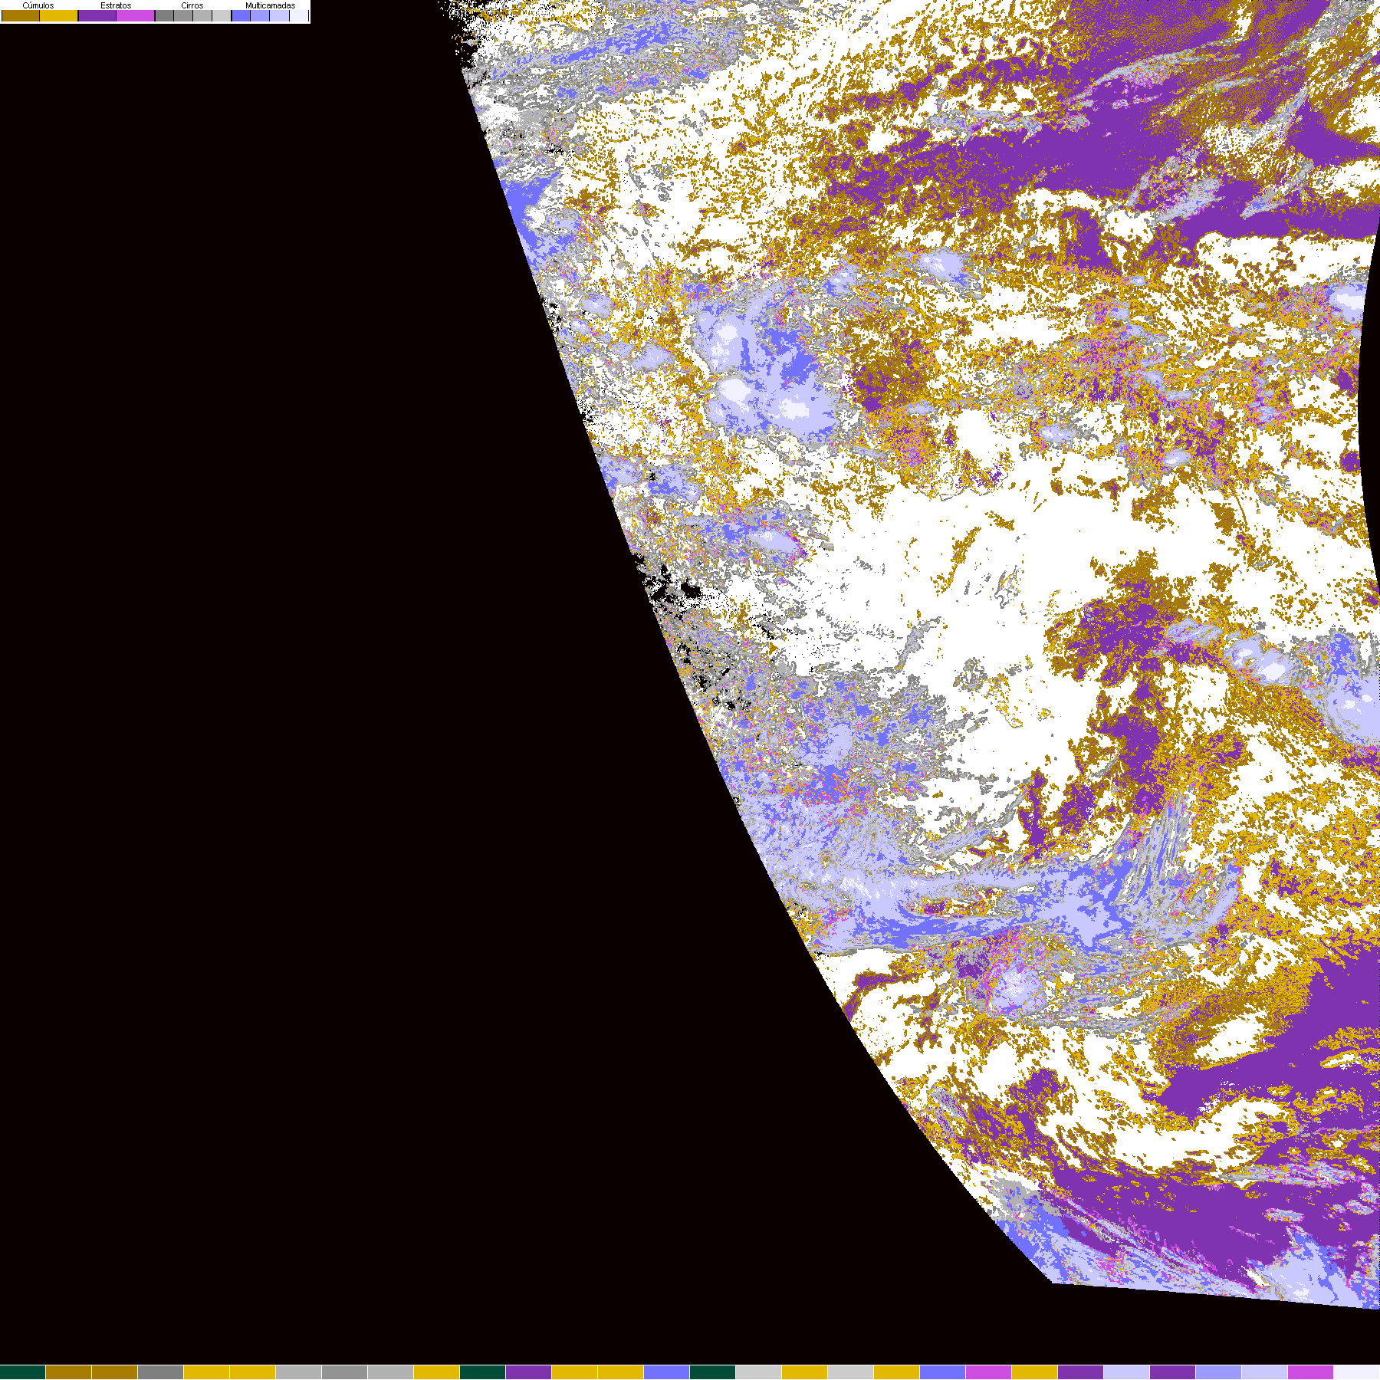Image resolution: width=1380 pixels, height=1380 pixels.
Task: Click the Multicamadas legend label
Action: tap(271, 5)
